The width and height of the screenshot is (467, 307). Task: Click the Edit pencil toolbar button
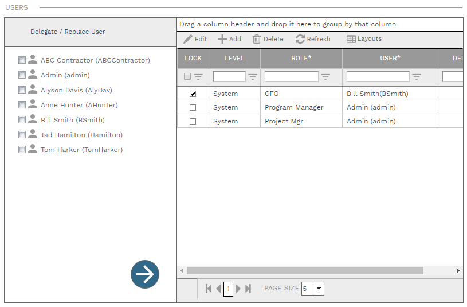click(x=195, y=39)
